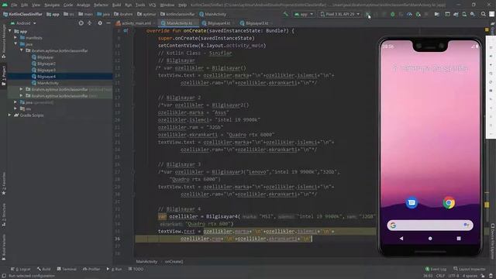Click the CRLF line separator in status bar
Image resolution: width=496 pixels, height=279 pixels.
pyautogui.click(x=440, y=276)
